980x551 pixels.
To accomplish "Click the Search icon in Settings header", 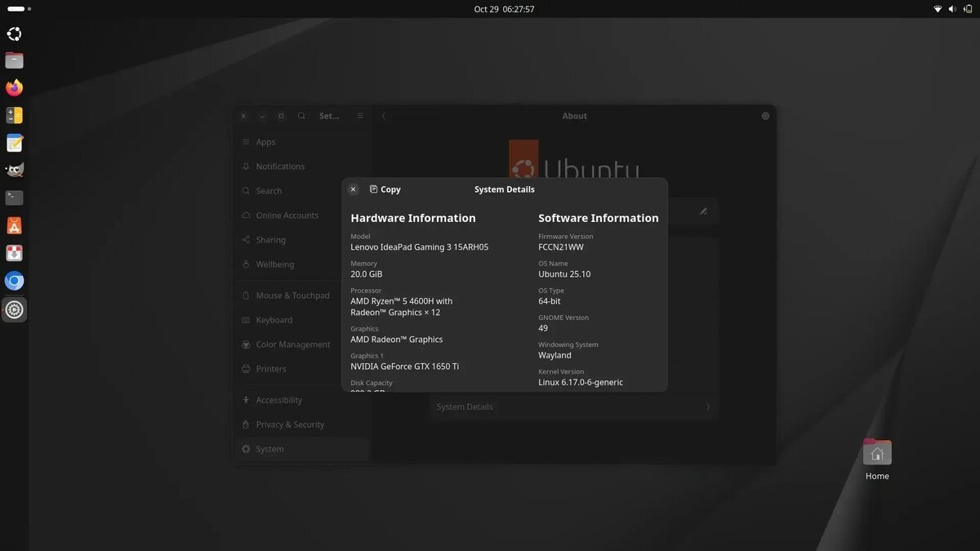I will coord(301,115).
